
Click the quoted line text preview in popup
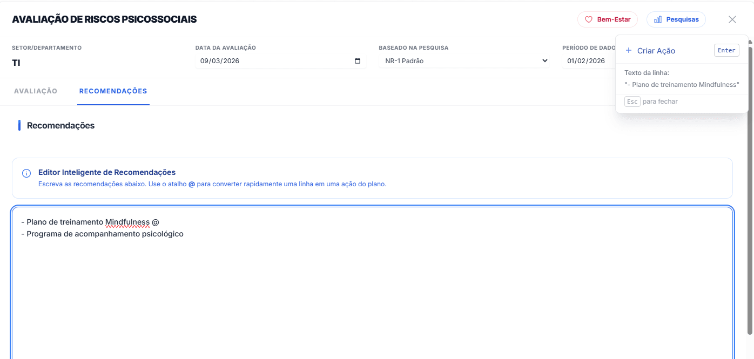pos(681,85)
